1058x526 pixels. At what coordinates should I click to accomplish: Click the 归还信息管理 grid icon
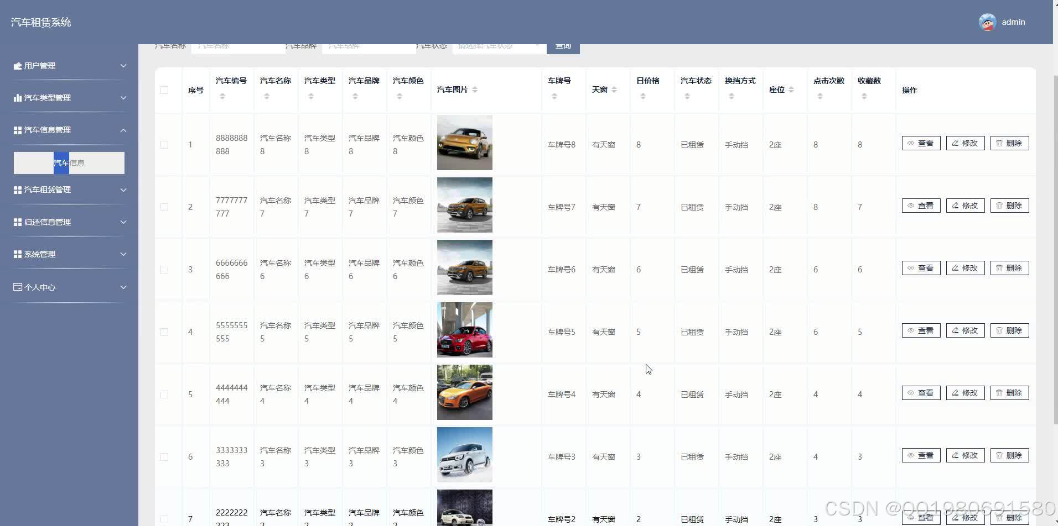pos(18,222)
